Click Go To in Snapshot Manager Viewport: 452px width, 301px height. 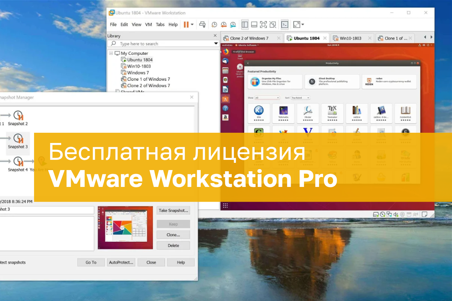point(90,262)
